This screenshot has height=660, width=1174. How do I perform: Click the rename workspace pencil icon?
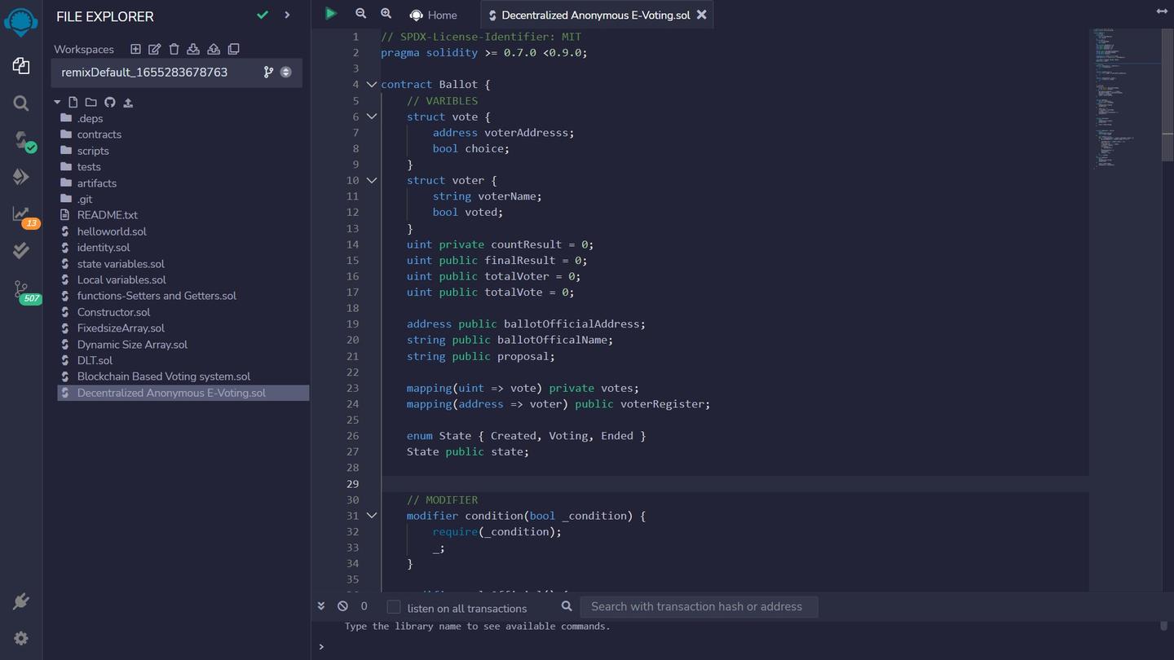click(154, 49)
